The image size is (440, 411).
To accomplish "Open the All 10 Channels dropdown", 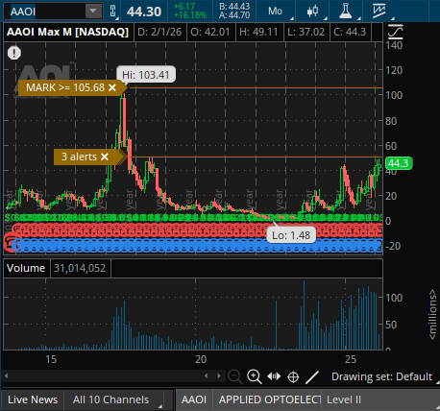I will 114,399.
